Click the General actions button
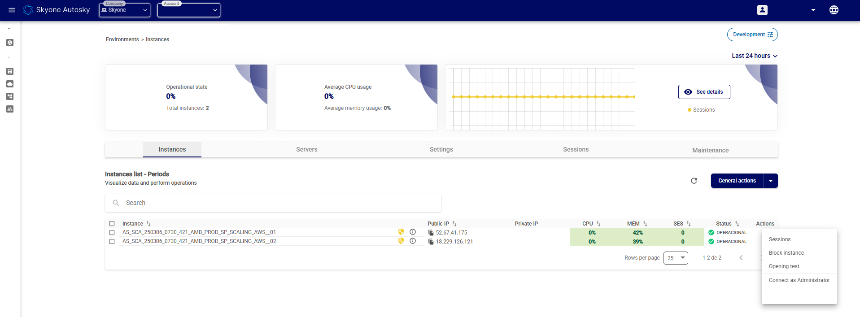This screenshot has height=317, width=860. point(737,181)
